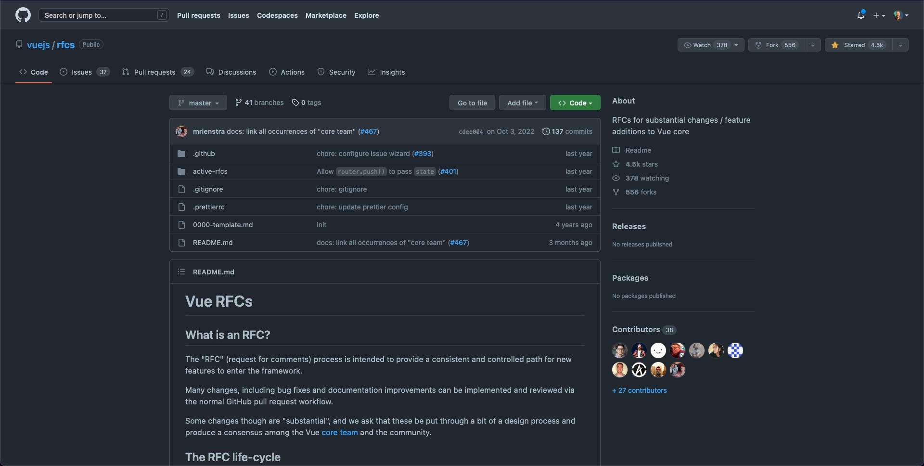Click mrienstra's commit author avatar

[181, 131]
